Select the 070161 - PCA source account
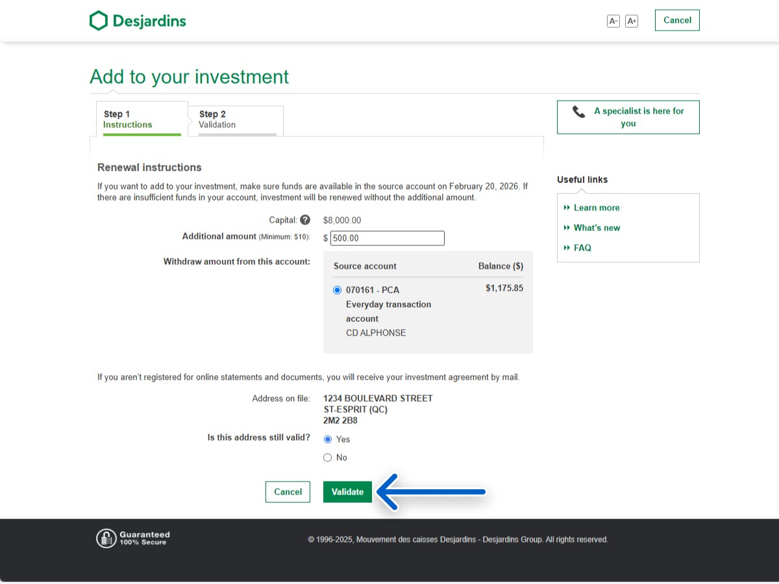 337,290
